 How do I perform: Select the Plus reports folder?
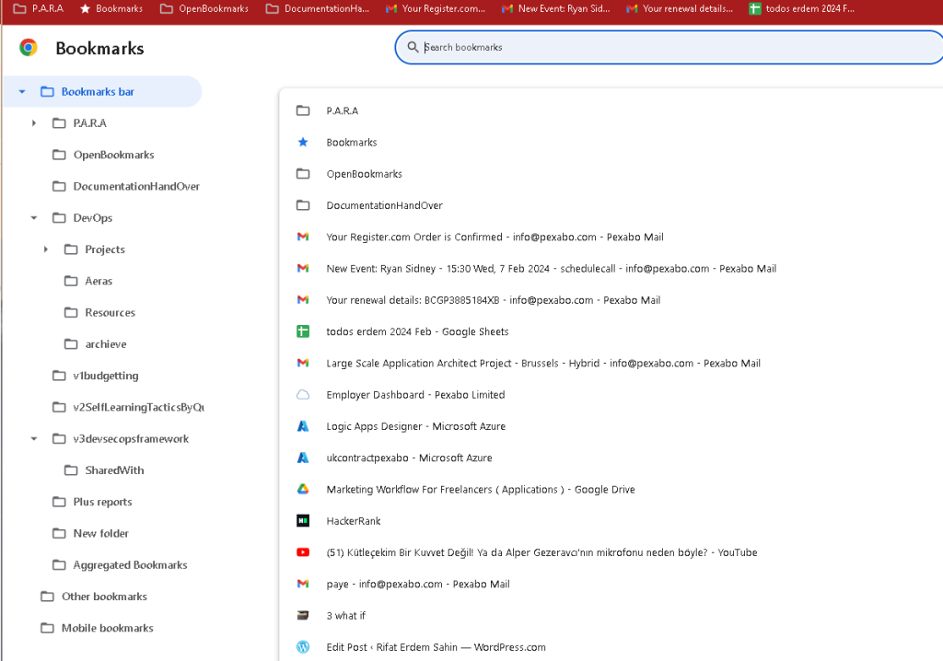point(102,502)
